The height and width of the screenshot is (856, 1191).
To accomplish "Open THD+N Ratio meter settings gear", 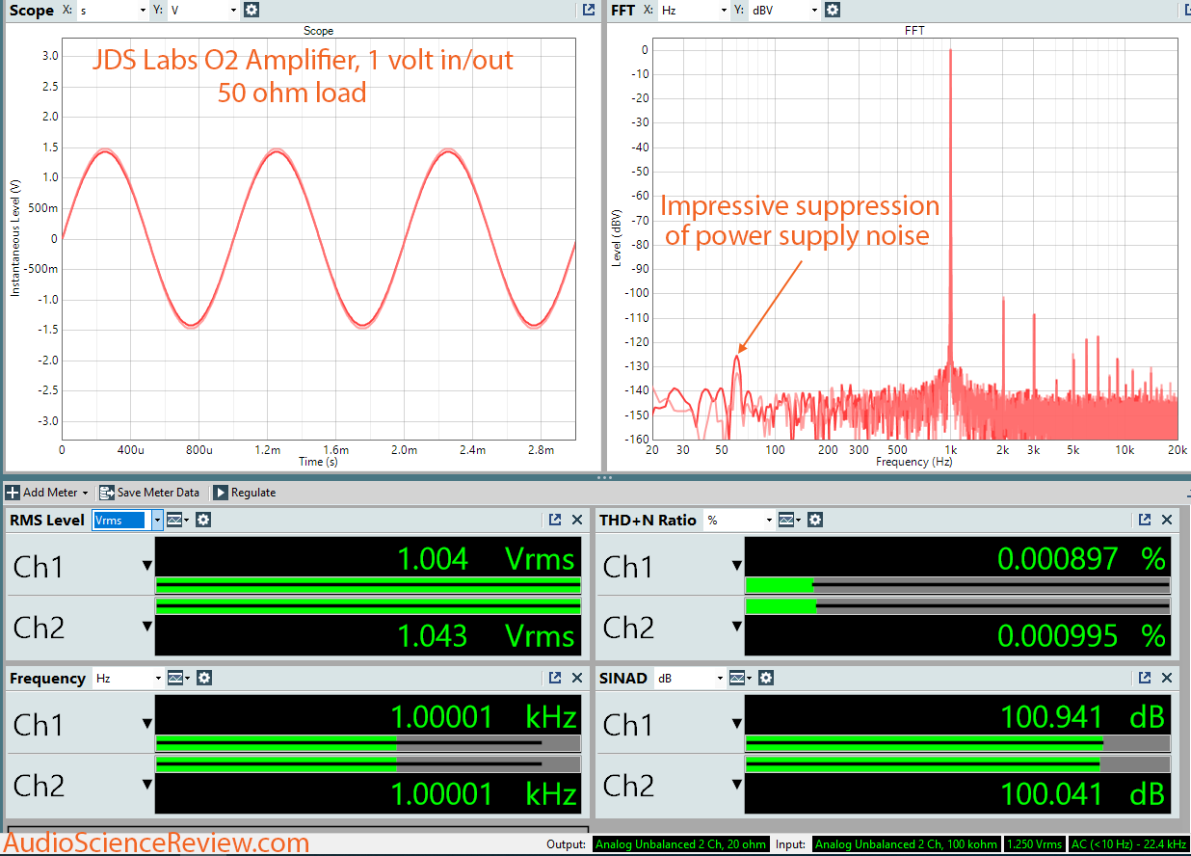I will 815,520.
